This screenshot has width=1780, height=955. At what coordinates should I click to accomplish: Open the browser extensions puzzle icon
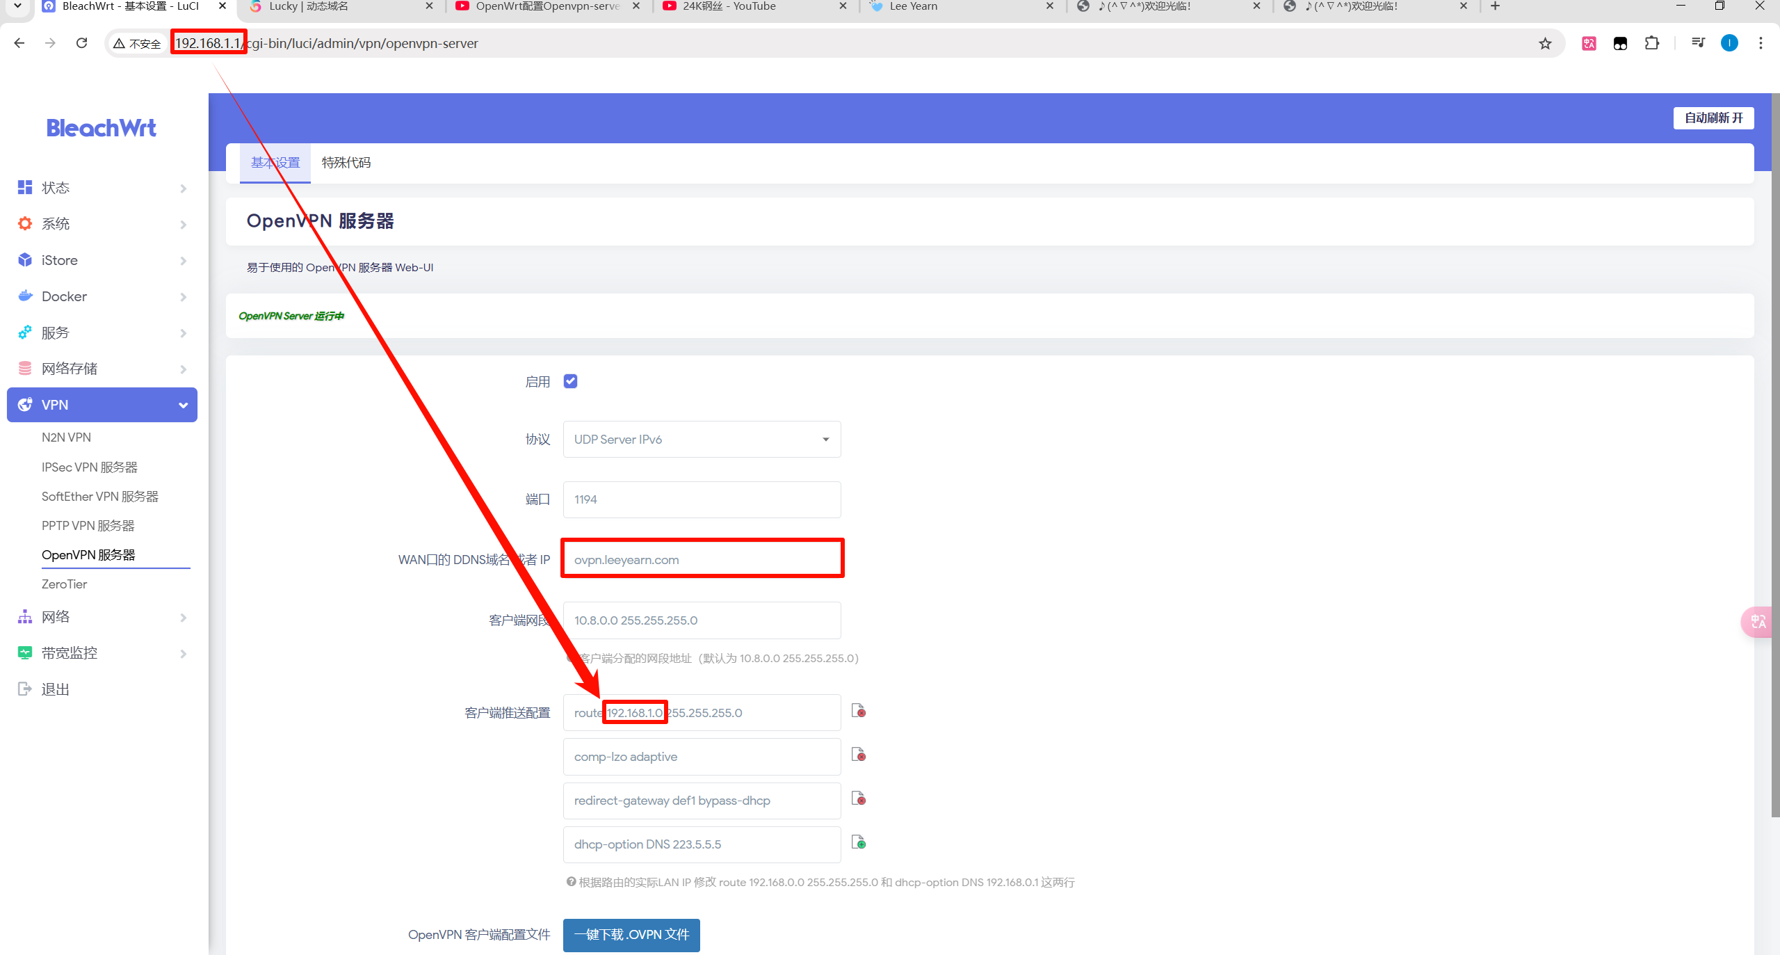(x=1652, y=44)
